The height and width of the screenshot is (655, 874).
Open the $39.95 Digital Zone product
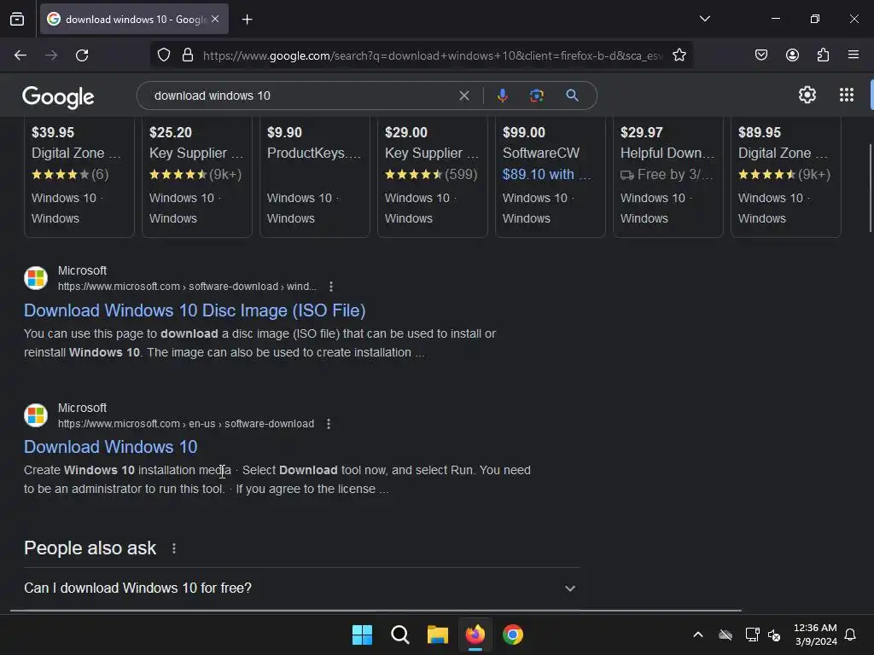(x=79, y=176)
